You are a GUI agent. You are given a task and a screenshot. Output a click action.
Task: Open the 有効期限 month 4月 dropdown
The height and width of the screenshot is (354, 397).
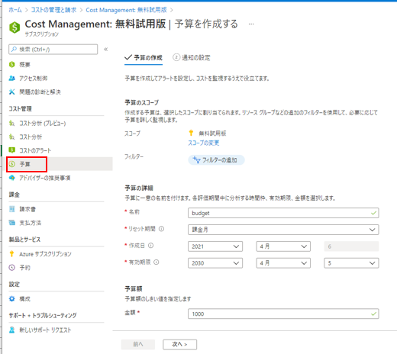[x=283, y=263]
